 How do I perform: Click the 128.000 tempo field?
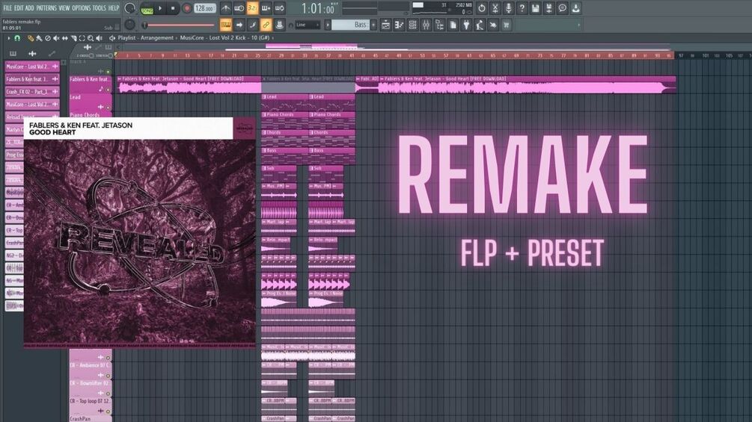point(205,8)
